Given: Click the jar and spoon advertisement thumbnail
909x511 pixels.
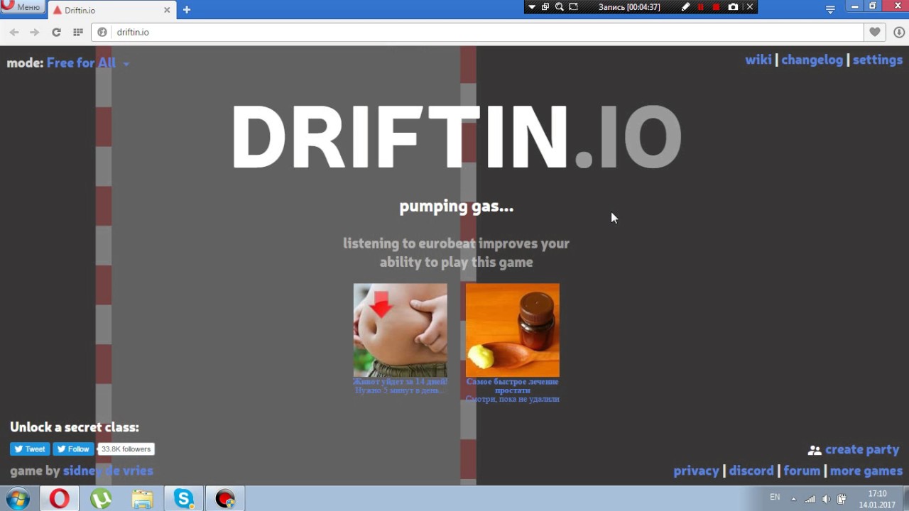Looking at the screenshot, I should [x=513, y=330].
